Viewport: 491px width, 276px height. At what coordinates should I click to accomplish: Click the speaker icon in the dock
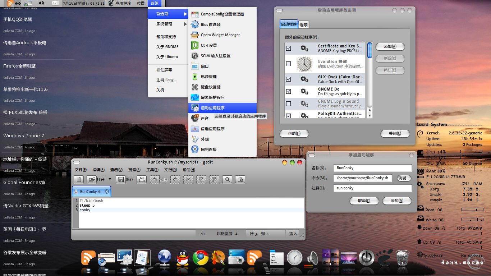coord(312,258)
